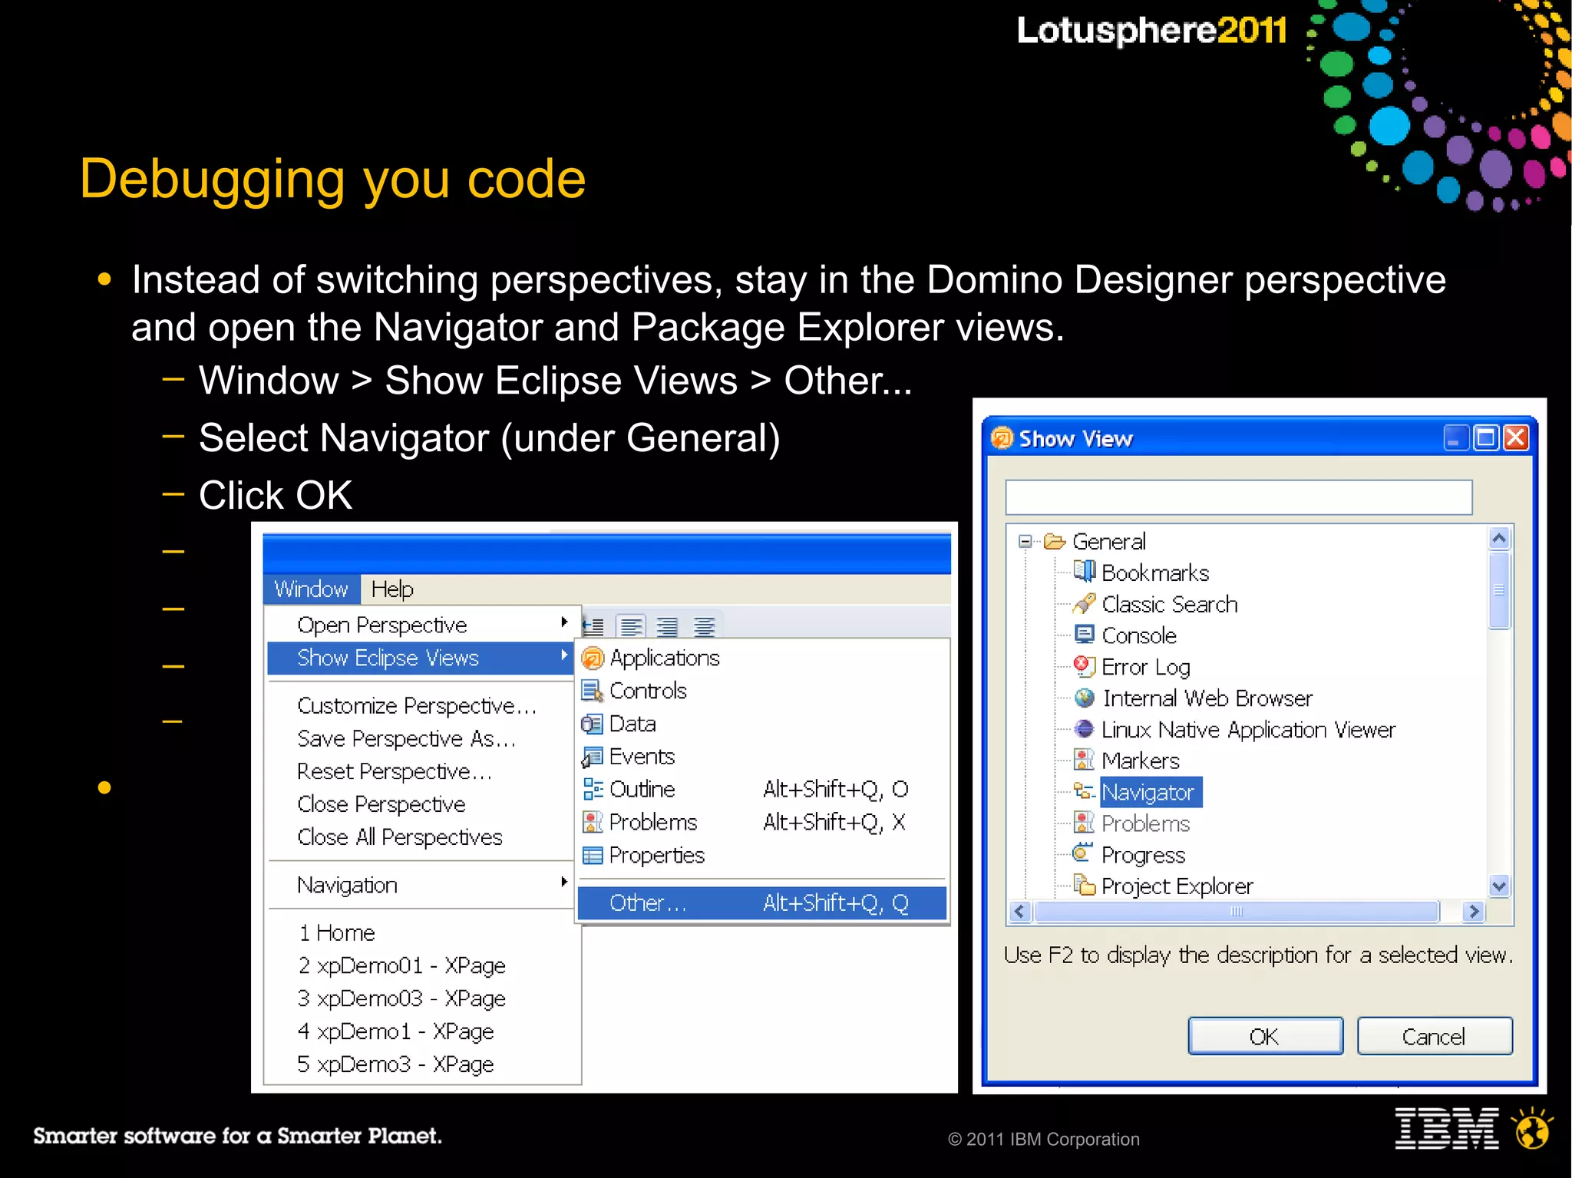Open the Help menu

pos(392,589)
